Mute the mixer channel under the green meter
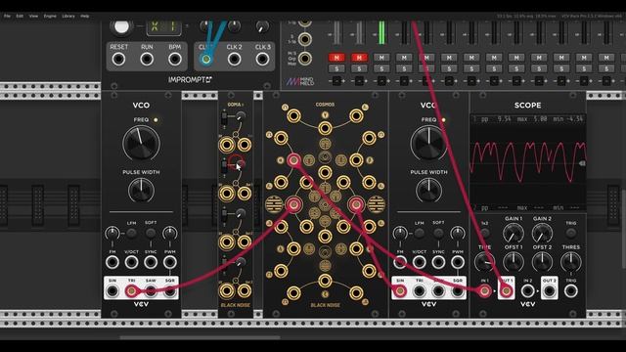 tap(381, 58)
